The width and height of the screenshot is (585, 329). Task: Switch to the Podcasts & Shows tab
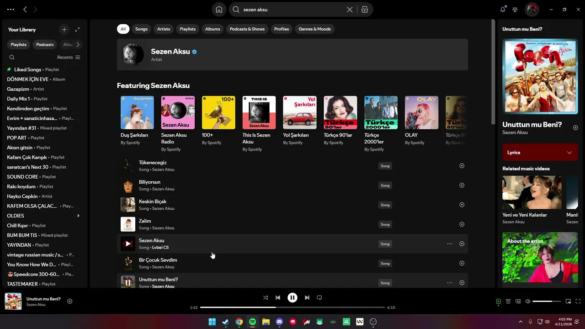(x=247, y=29)
